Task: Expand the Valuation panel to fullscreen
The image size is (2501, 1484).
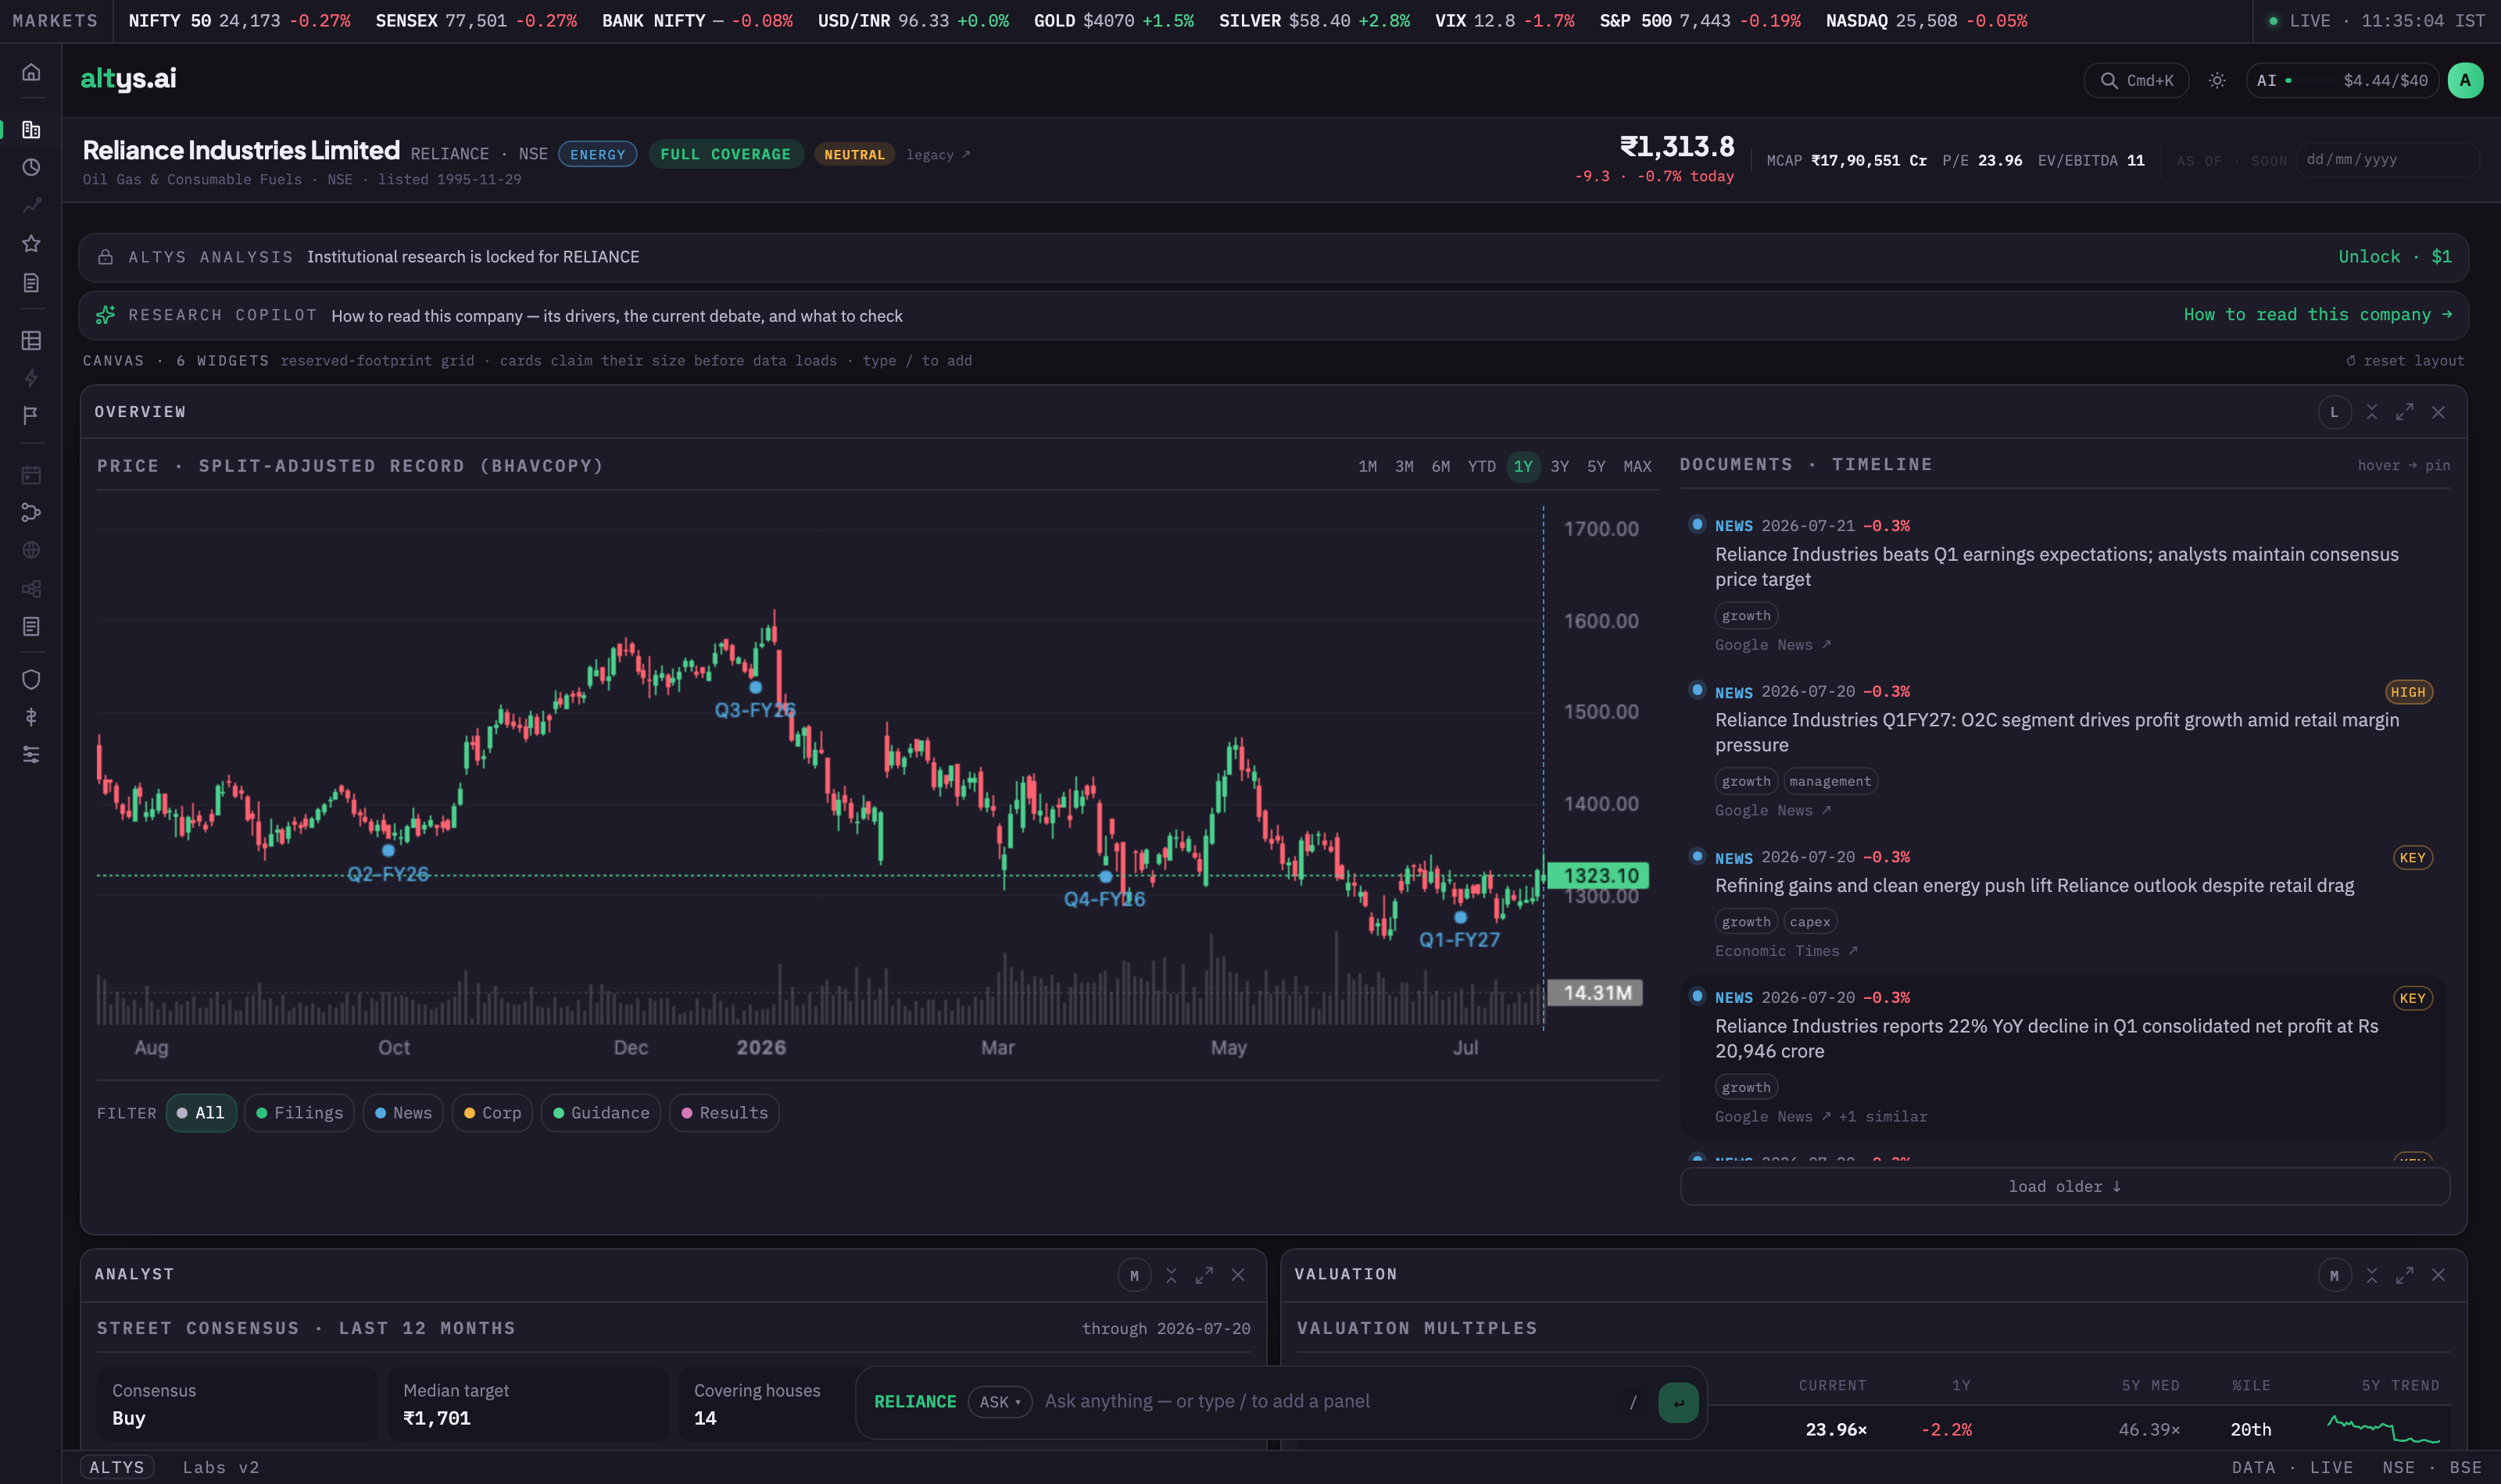Action: (x=2404, y=1275)
